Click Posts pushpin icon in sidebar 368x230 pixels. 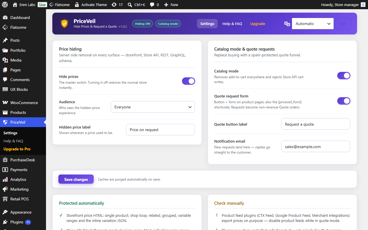5,40
